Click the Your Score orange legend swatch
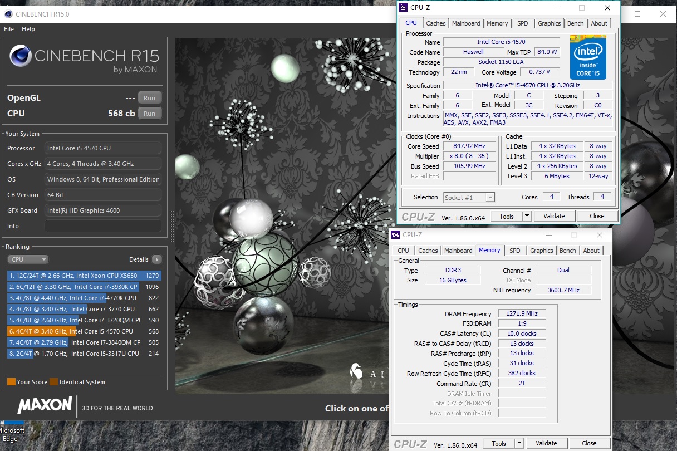Viewport: 677px width, 451px height. pyautogui.click(x=11, y=382)
